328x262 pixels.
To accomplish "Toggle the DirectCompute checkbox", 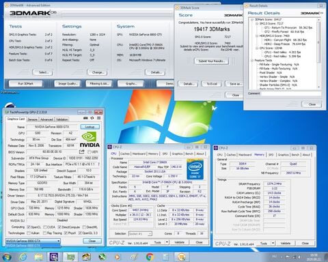I will [59, 227].
